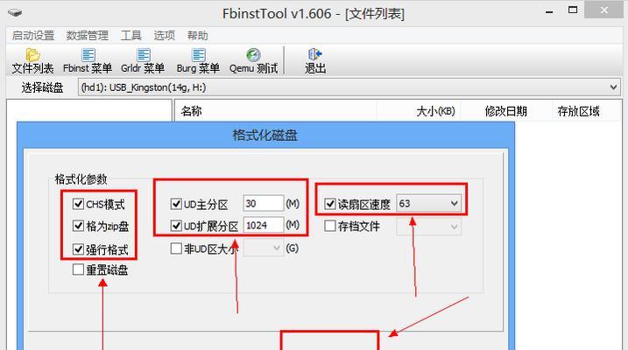Open the Grldr 菜单 editor

[143, 61]
